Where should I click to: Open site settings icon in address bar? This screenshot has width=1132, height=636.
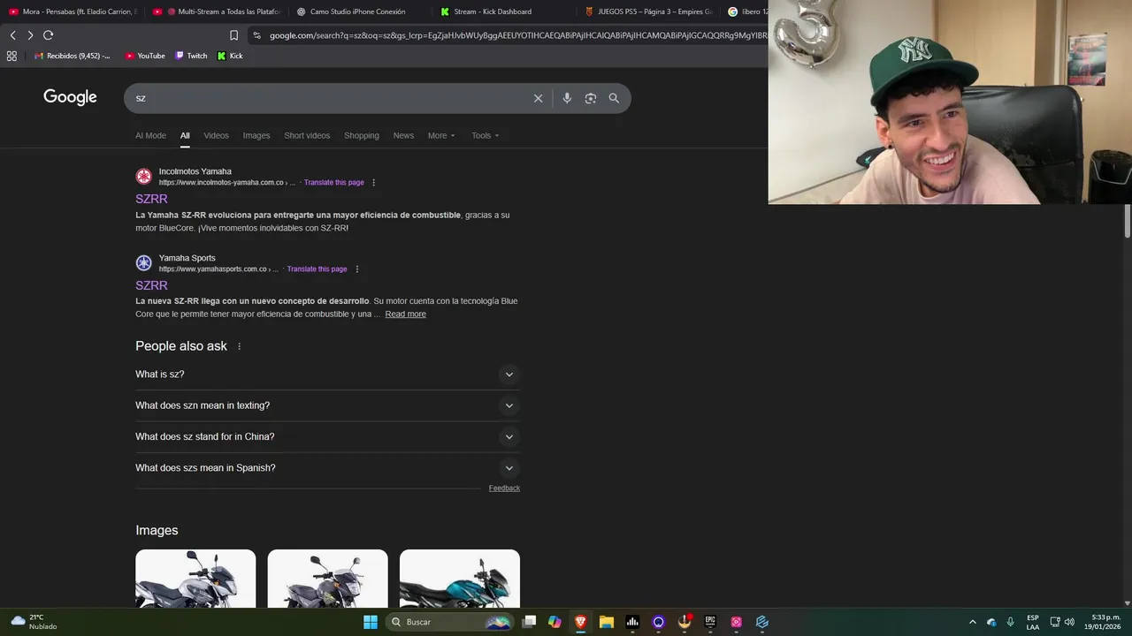256,35
